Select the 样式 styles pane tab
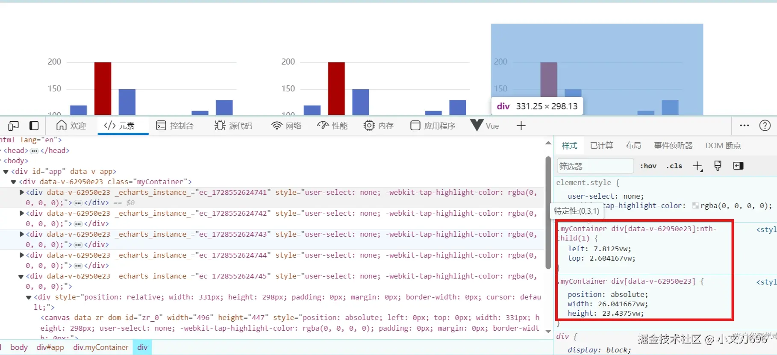777x355 pixels. coord(569,146)
